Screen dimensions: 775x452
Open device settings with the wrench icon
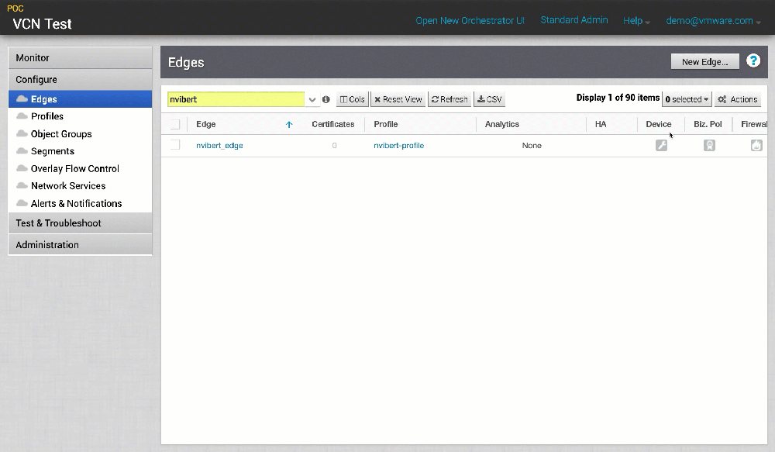(x=661, y=145)
